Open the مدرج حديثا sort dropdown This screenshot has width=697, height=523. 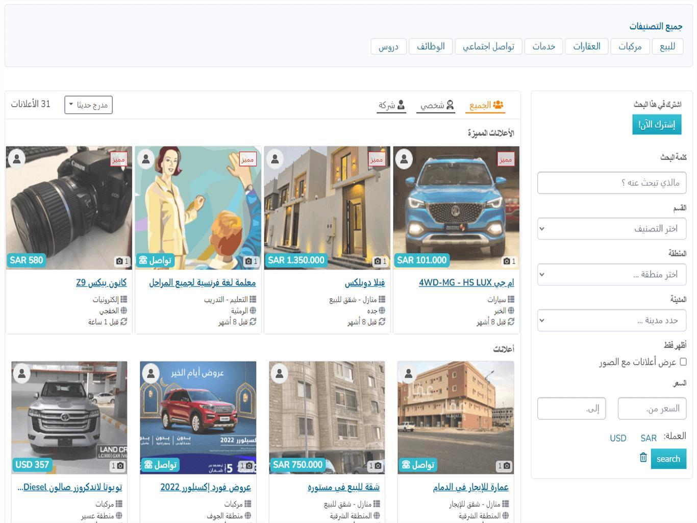[88, 105]
